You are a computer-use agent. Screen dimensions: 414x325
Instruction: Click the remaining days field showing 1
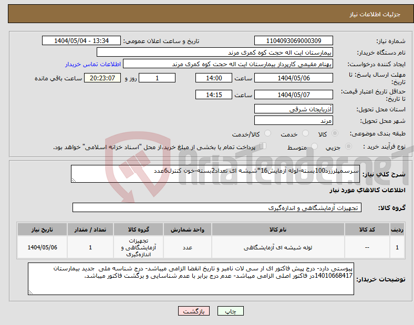(x=157, y=78)
